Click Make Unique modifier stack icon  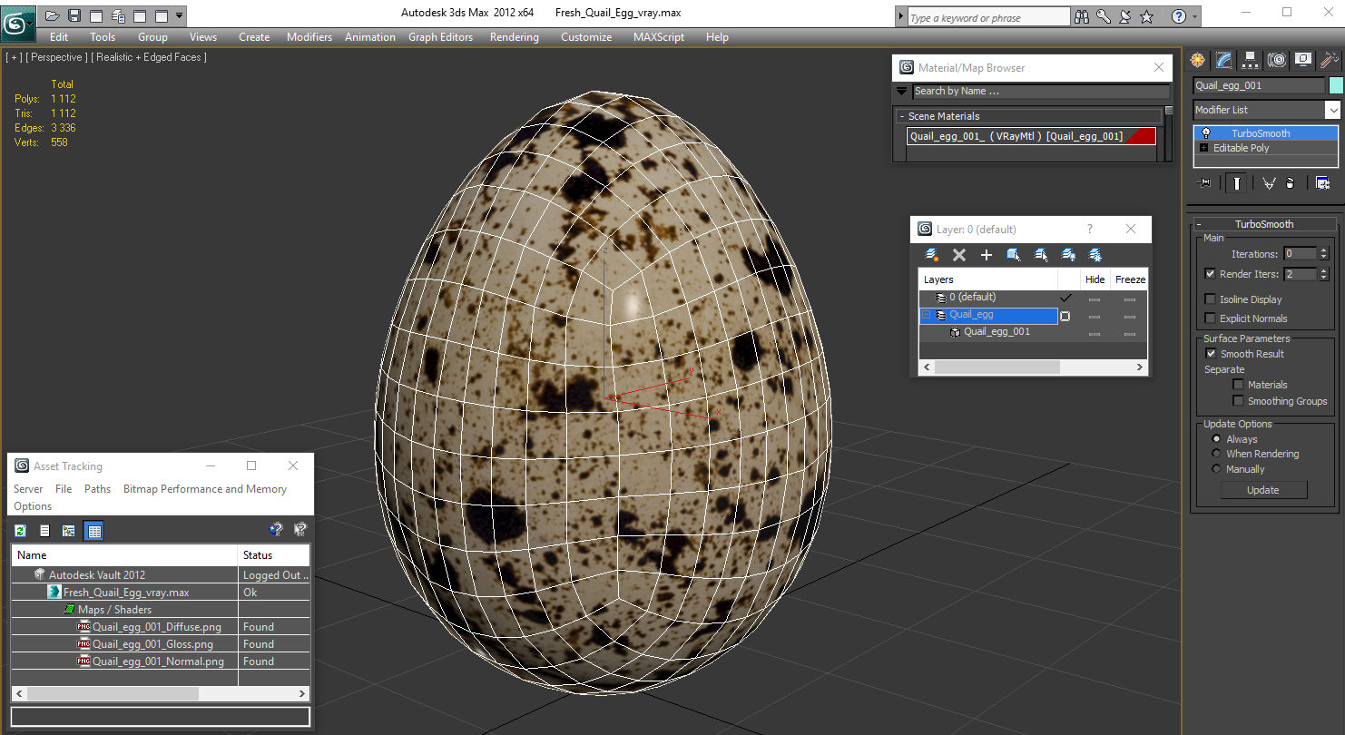tap(1268, 183)
